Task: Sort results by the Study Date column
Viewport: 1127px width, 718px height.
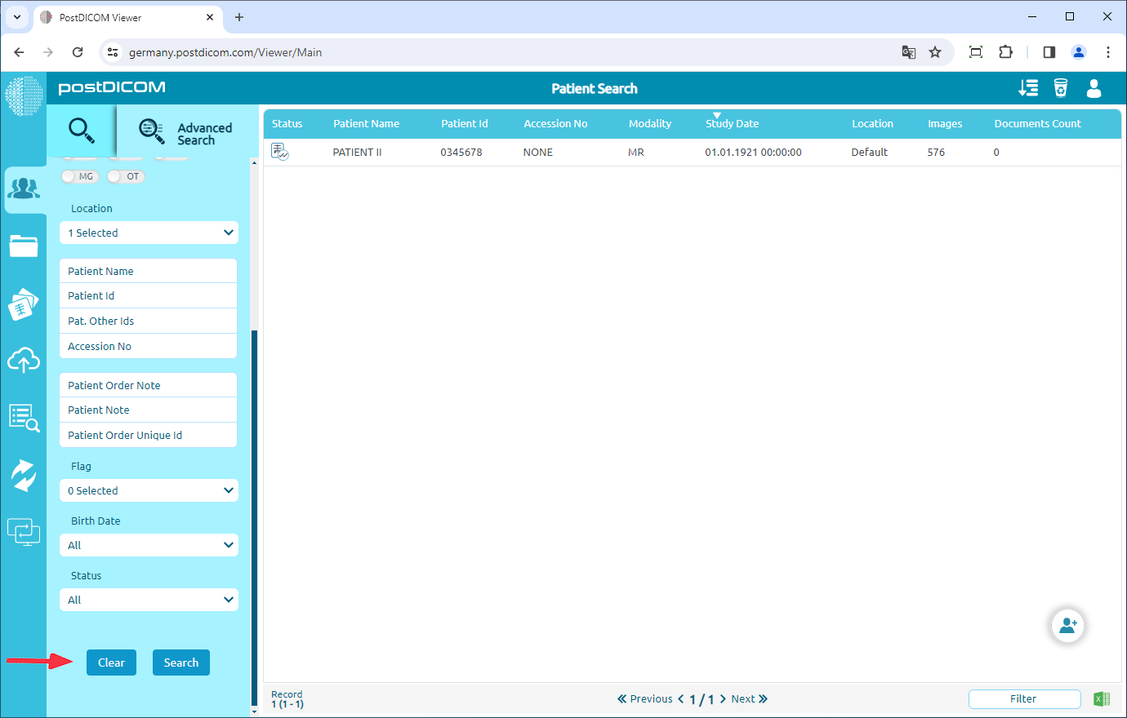Action: pyautogui.click(x=731, y=123)
